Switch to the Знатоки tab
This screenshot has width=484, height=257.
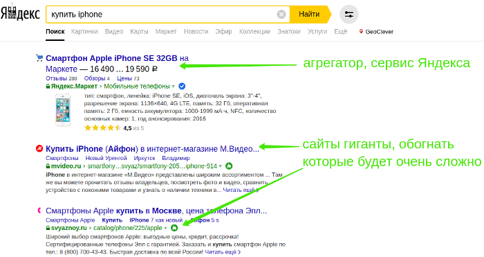tap(289, 32)
